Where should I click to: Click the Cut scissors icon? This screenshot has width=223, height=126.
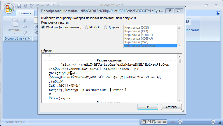pyautogui.click(x=25, y=20)
